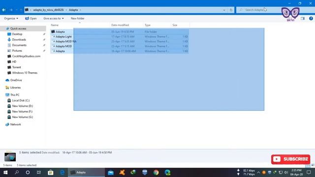Open the notification Action Center icon
This screenshot has height=177, width=315.
[x=309, y=173]
